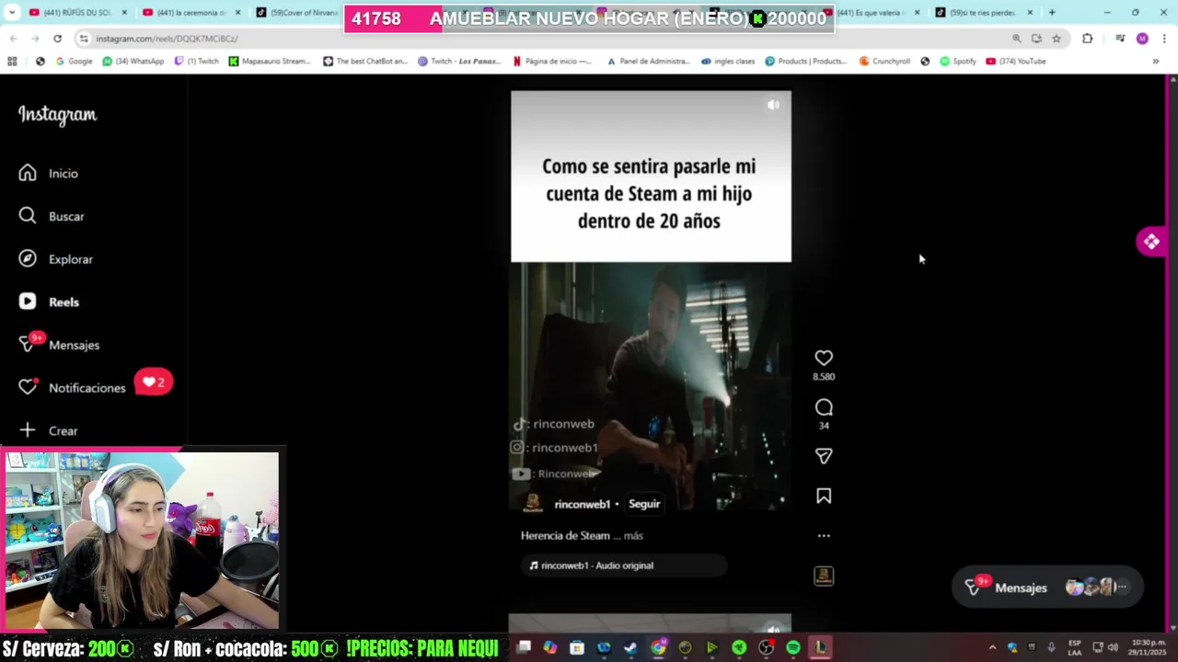Open taskbar clock showing 10:30 p.m.
The image size is (1178, 662).
click(1147, 647)
